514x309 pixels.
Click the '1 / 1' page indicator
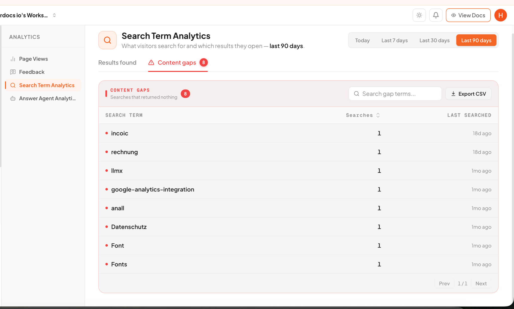point(462,283)
